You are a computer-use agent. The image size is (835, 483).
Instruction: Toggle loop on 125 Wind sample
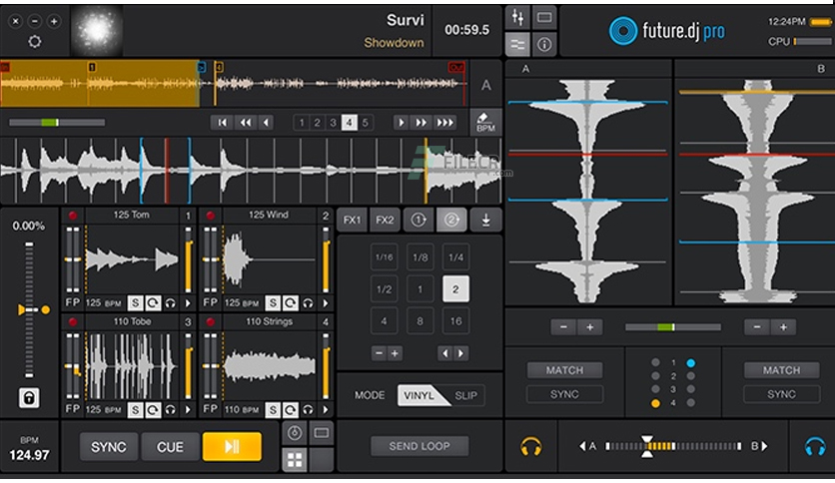click(x=291, y=303)
